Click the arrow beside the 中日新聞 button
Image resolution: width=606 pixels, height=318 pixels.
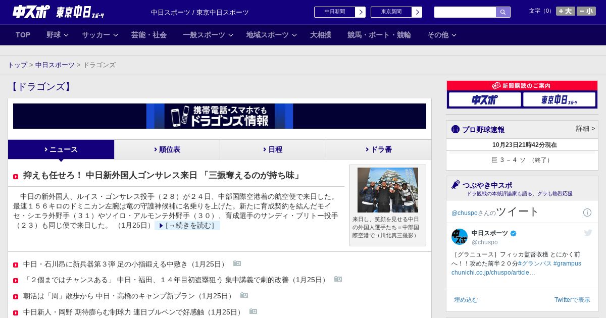[x=361, y=12]
